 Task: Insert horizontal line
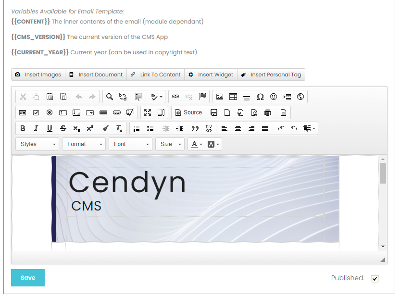(x=247, y=97)
